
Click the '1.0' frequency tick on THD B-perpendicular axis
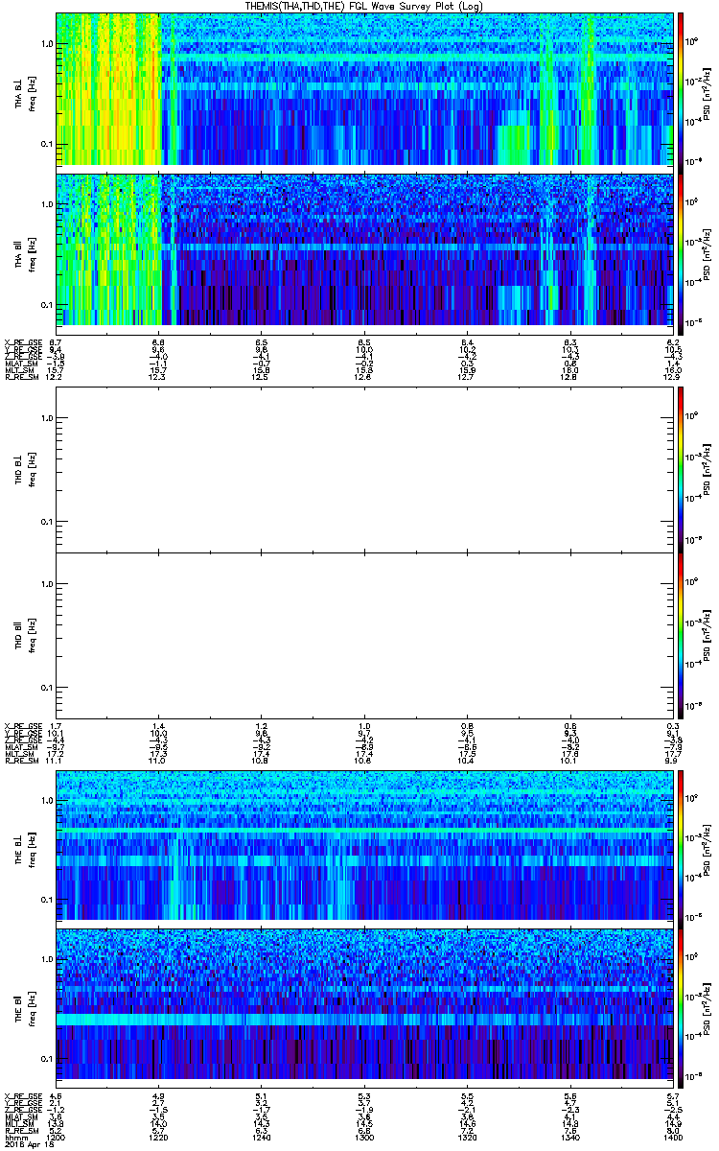point(47,418)
